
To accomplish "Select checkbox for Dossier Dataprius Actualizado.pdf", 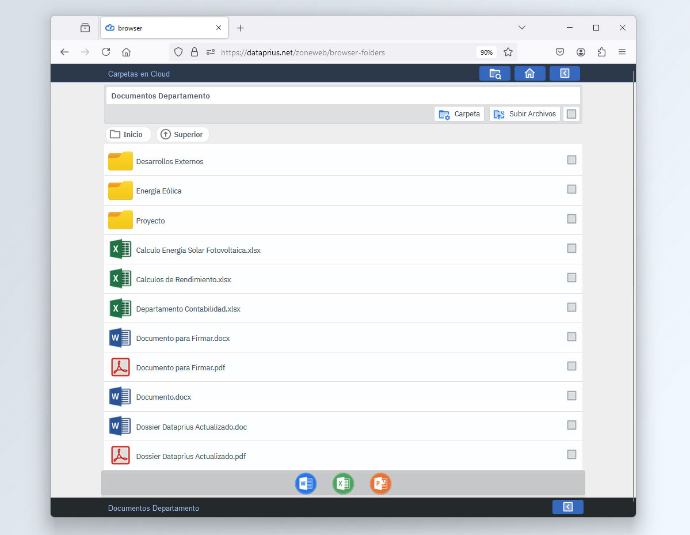I will tap(571, 454).
